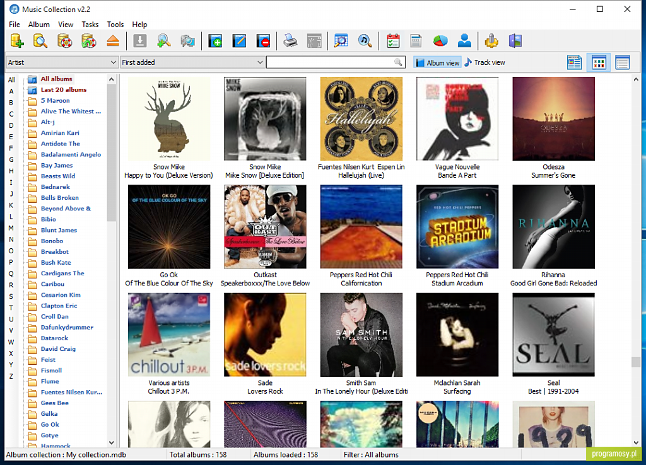This screenshot has width=646, height=465.
Task: Click the green-arrow internet search icon
Action: click(x=164, y=41)
